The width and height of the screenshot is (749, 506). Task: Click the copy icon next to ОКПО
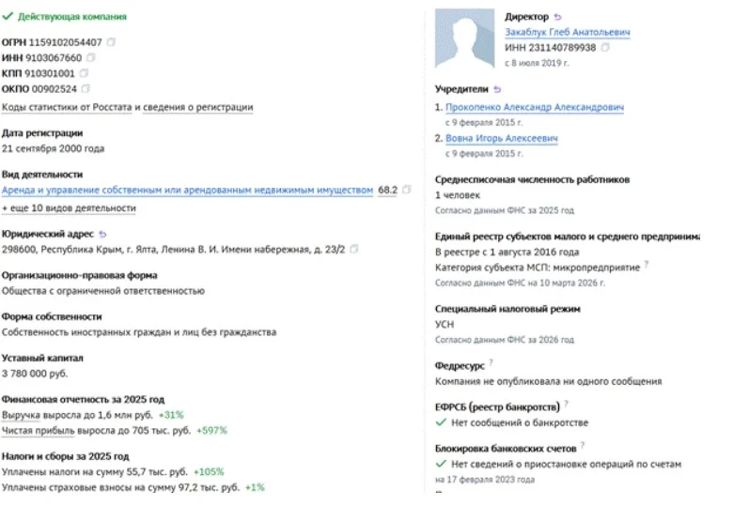[x=86, y=89]
